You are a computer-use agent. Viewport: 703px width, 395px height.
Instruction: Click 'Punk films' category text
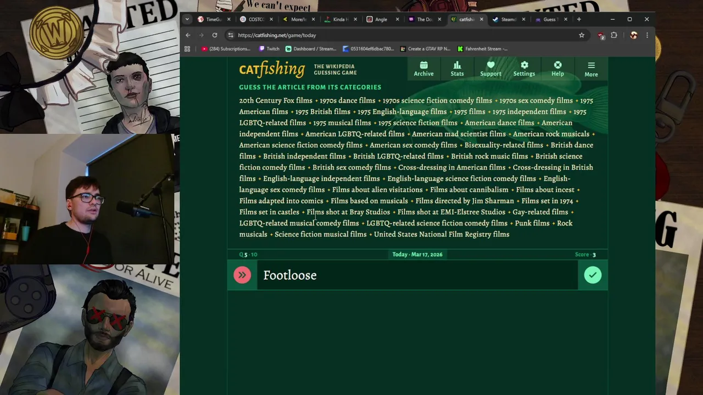click(x=532, y=223)
